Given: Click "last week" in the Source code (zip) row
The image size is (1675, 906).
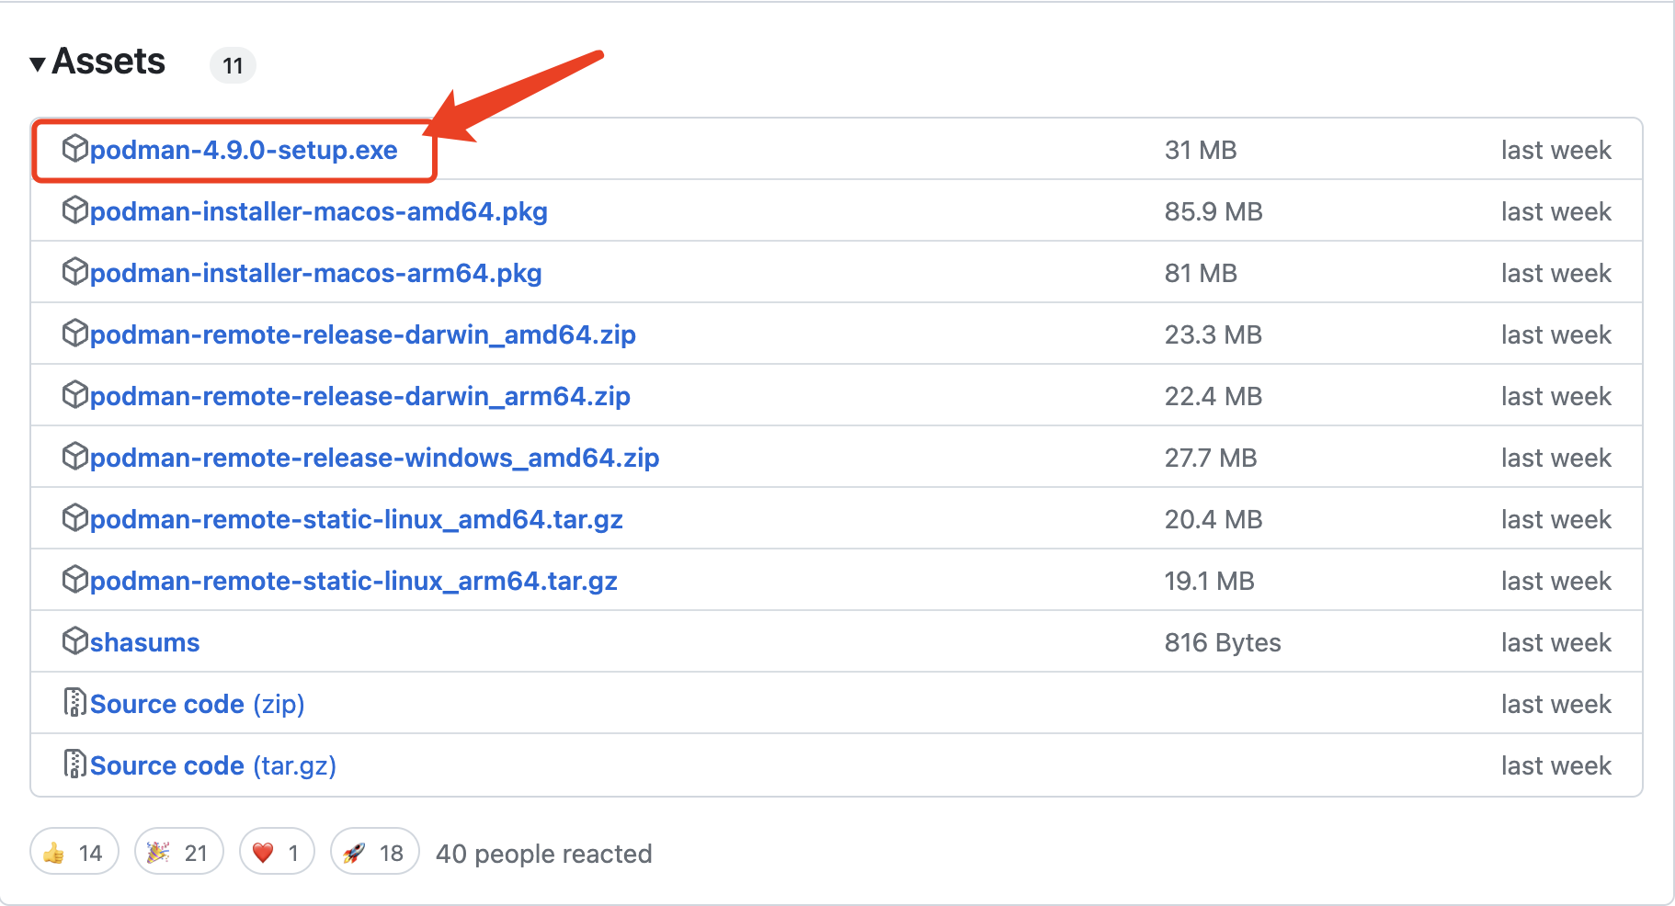Looking at the screenshot, I should (1556, 704).
